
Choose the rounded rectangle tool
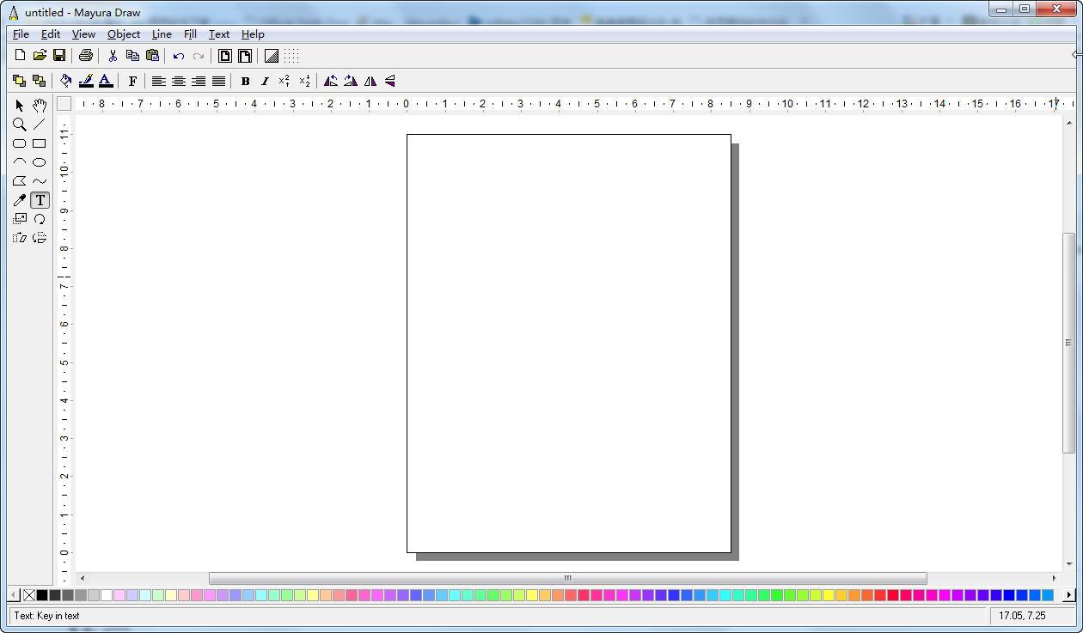(x=19, y=143)
